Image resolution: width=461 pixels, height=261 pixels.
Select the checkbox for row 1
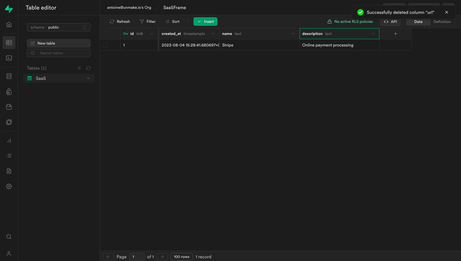105,45
